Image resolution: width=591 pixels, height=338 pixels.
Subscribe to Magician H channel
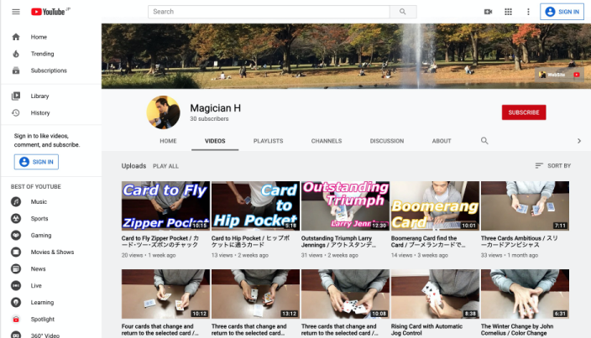(524, 112)
